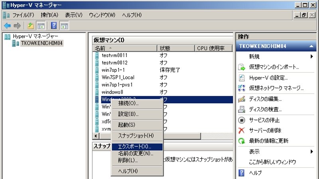Click the Import Virtual Machine icon

[x=242, y=67]
